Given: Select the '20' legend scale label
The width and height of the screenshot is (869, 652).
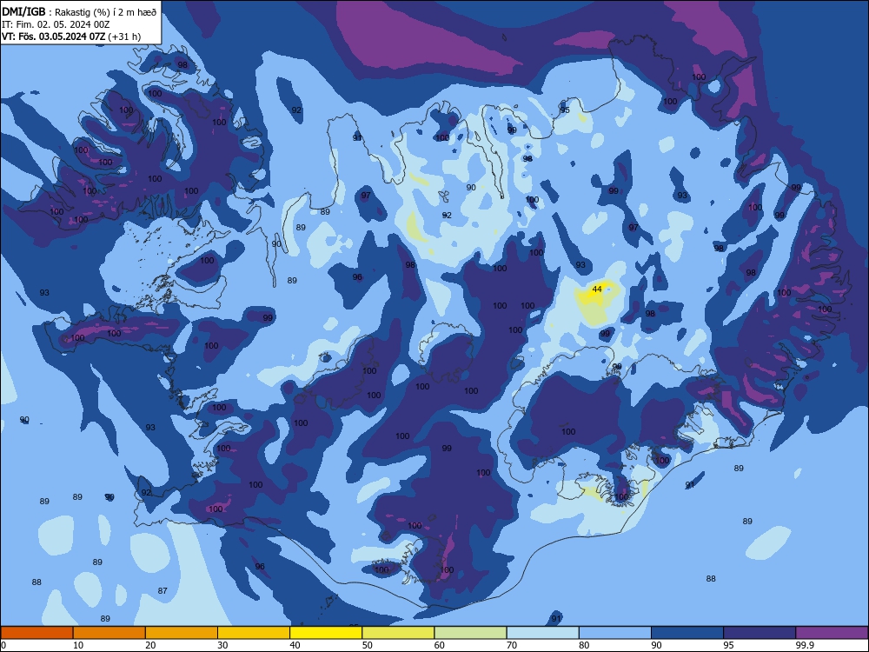Looking at the screenshot, I should pos(150,645).
